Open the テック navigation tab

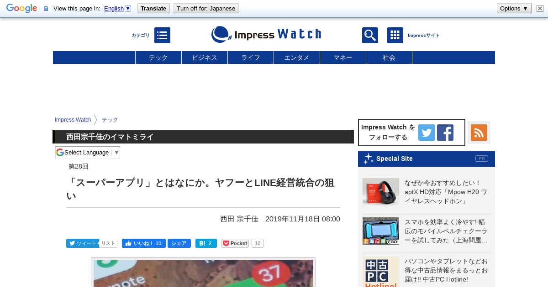pyautogui.click(x=158, y=57)
